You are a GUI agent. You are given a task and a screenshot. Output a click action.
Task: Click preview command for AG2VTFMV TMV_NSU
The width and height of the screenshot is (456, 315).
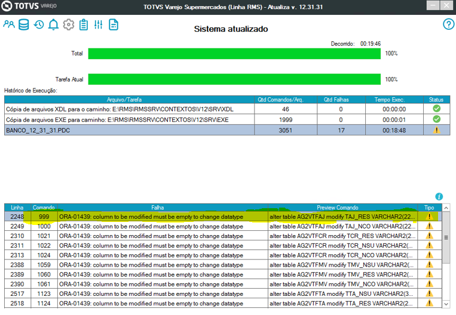(342, 265)
